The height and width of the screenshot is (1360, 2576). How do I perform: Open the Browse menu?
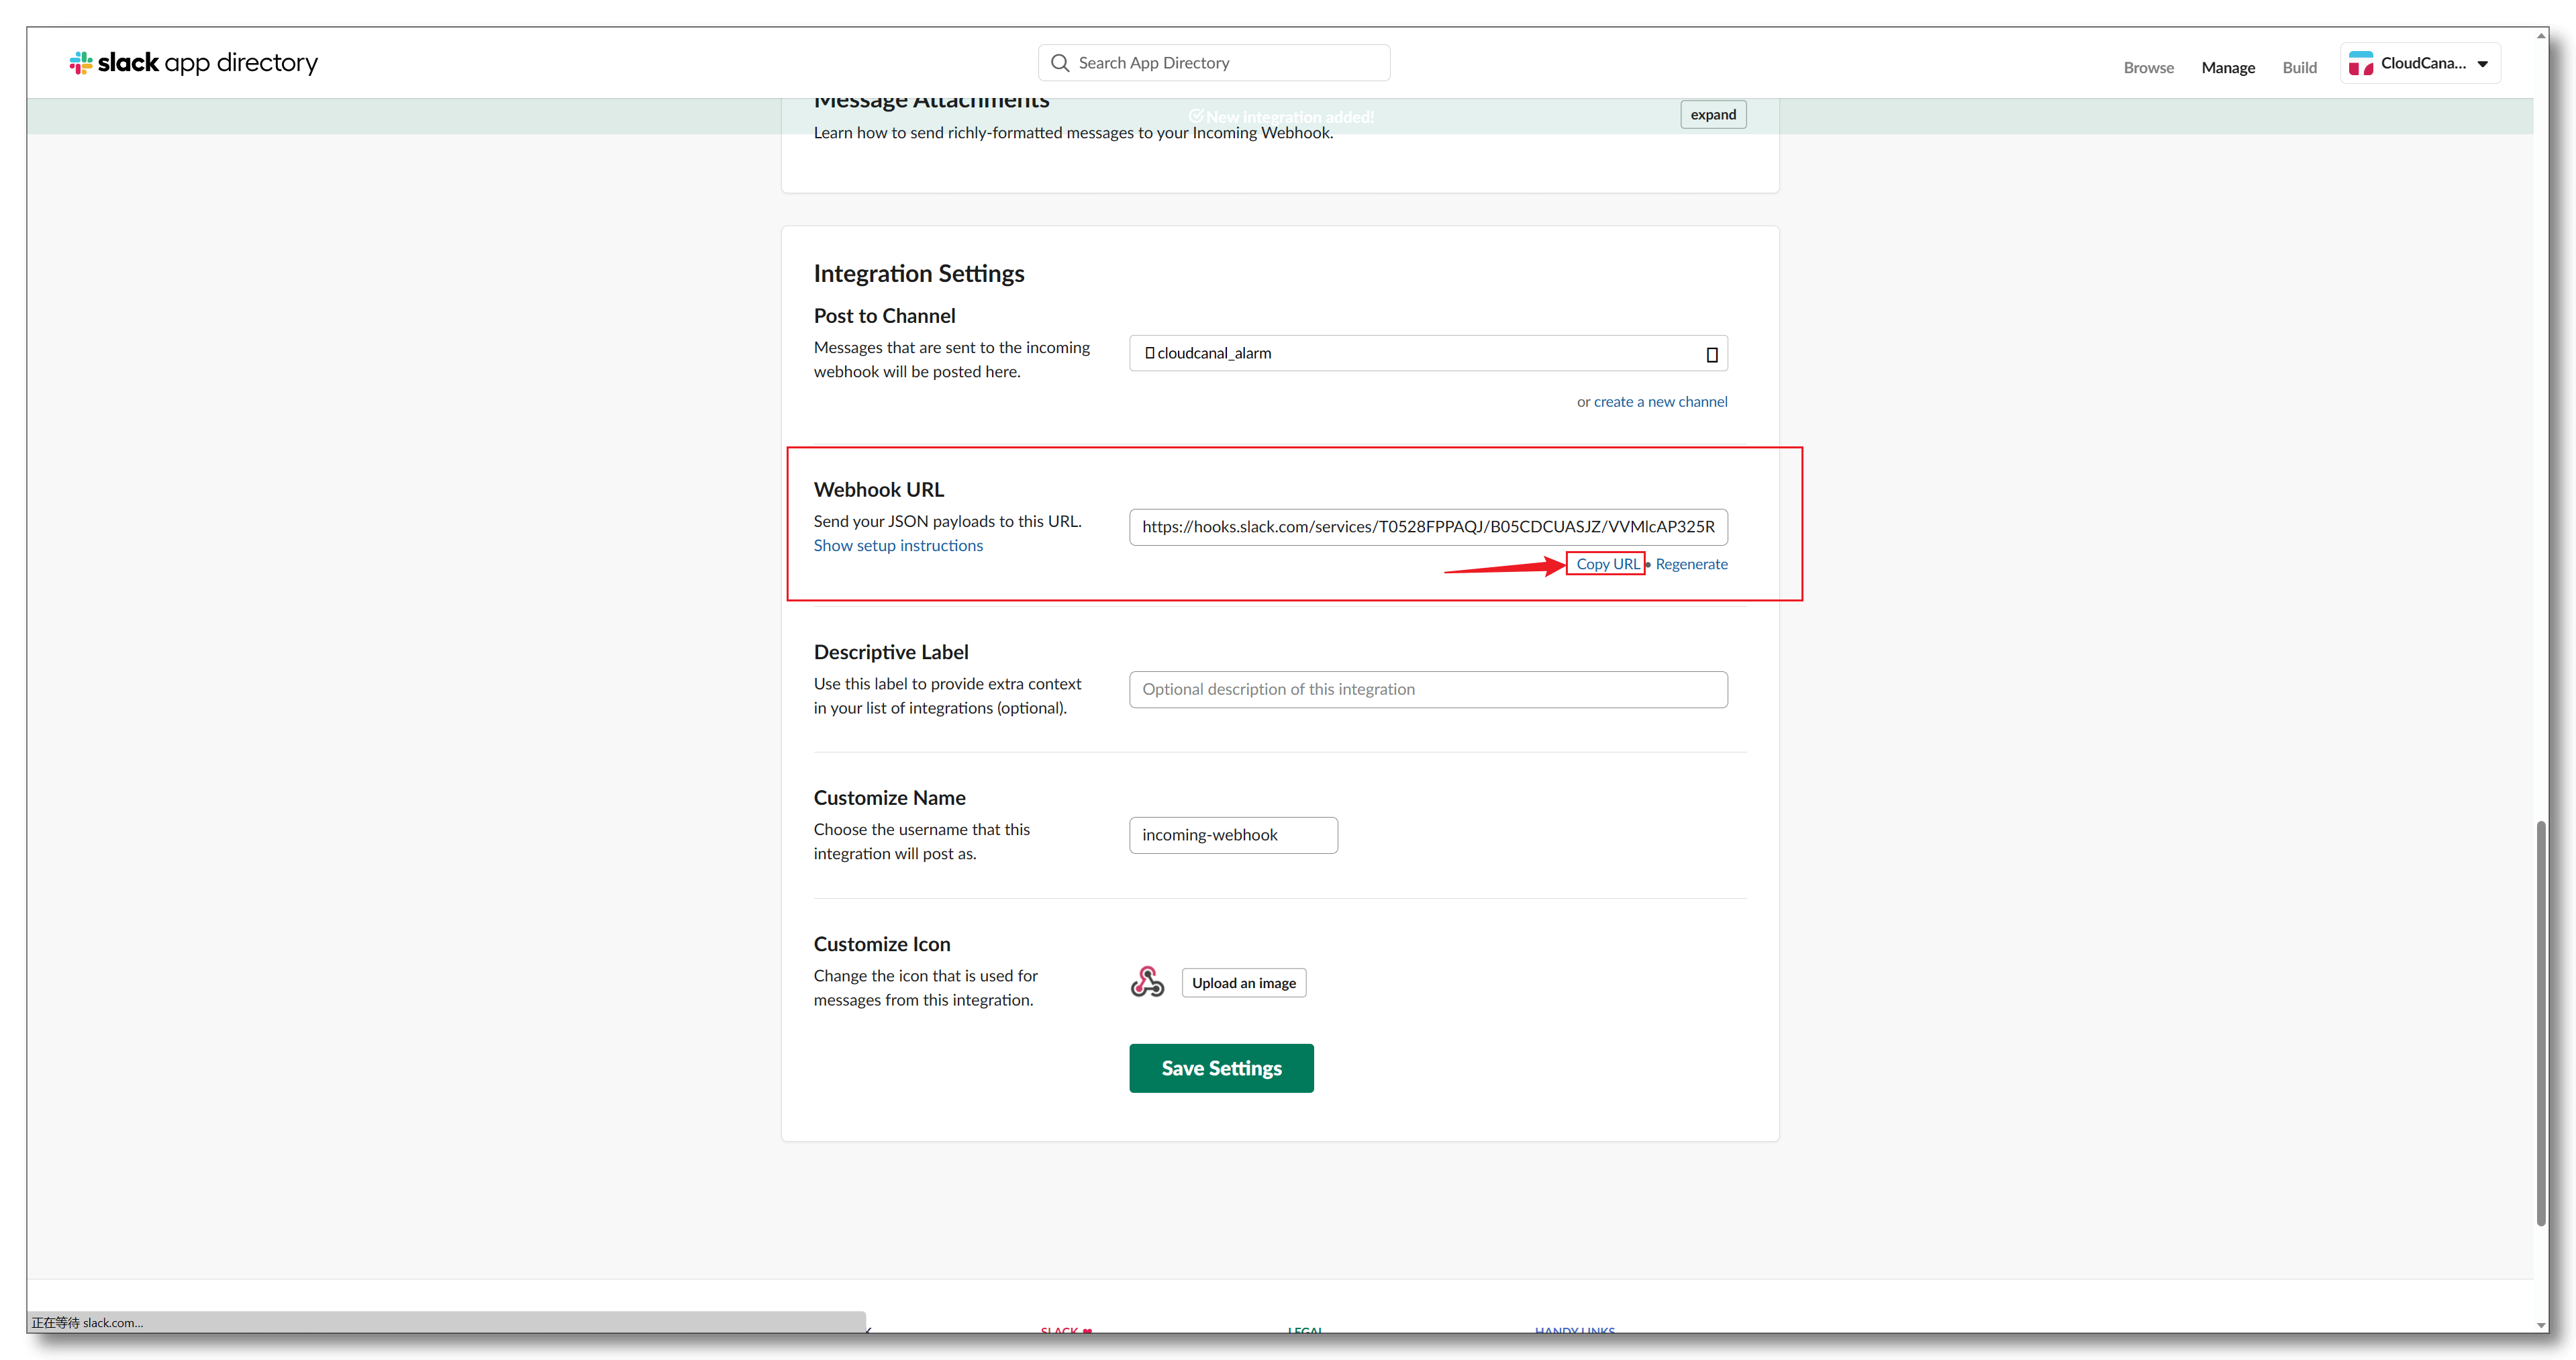[2148, 68]
